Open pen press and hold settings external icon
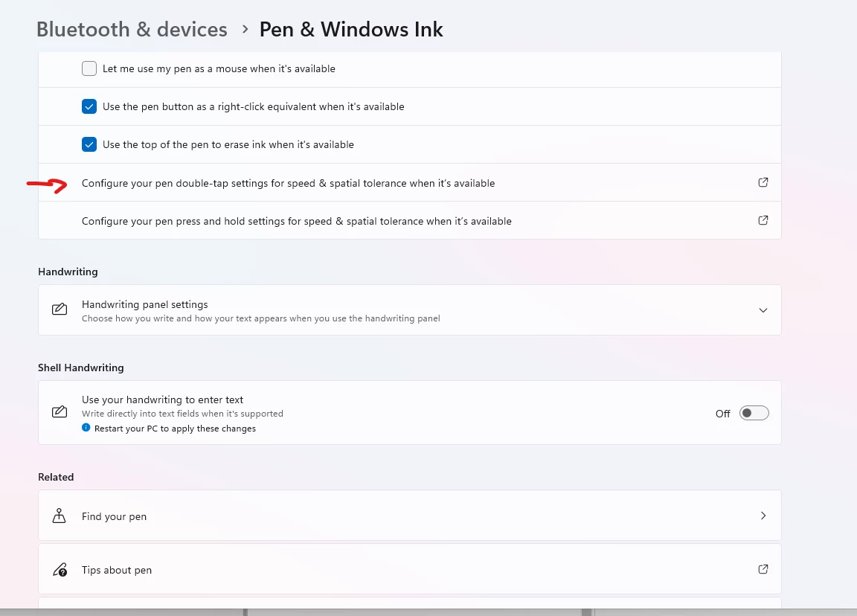The height and width of the screenshot is (616, 857). click(x=763, y=220)
